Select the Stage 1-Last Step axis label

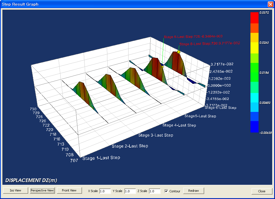[x=101, y=158]
